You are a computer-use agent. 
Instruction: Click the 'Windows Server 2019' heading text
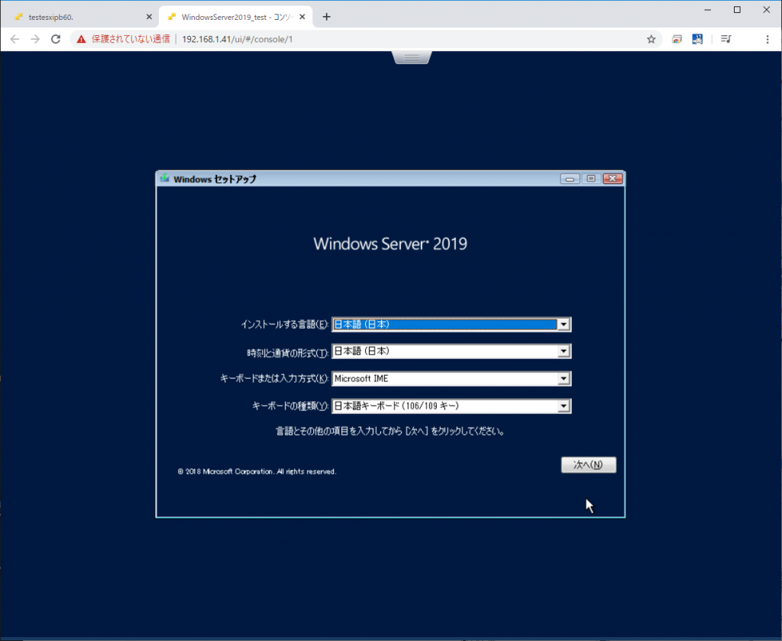[390, 244]
